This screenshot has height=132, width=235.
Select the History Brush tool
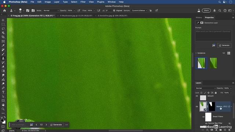[3, 63]
